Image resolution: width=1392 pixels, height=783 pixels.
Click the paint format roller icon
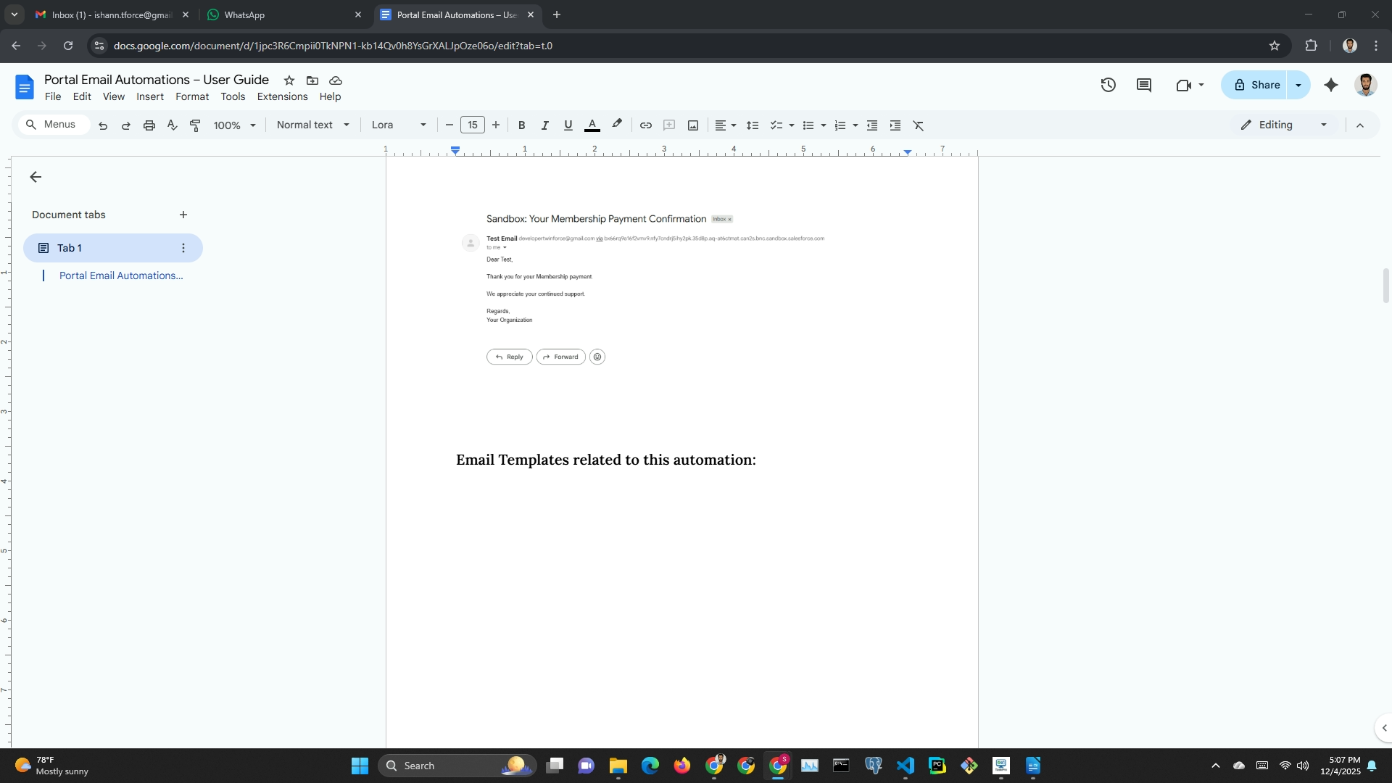pos(195,125)
